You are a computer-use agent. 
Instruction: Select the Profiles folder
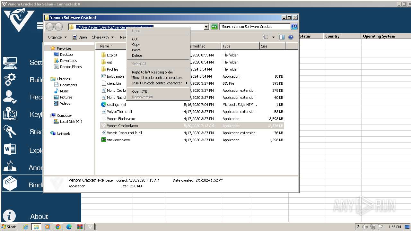tap(112, 69)
